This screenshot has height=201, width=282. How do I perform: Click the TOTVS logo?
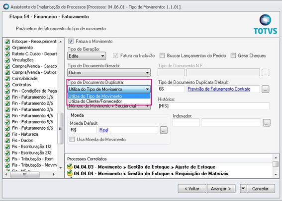pos(265,25)
